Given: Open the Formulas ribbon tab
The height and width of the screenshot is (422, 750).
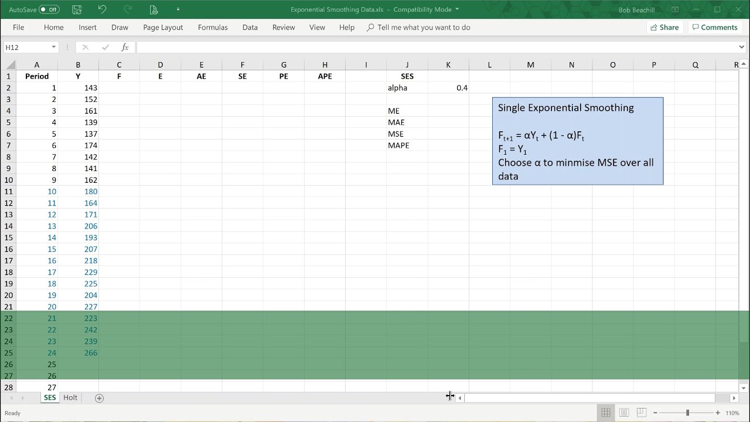Looking at the screenshot, I should click(x=213, y=28).
